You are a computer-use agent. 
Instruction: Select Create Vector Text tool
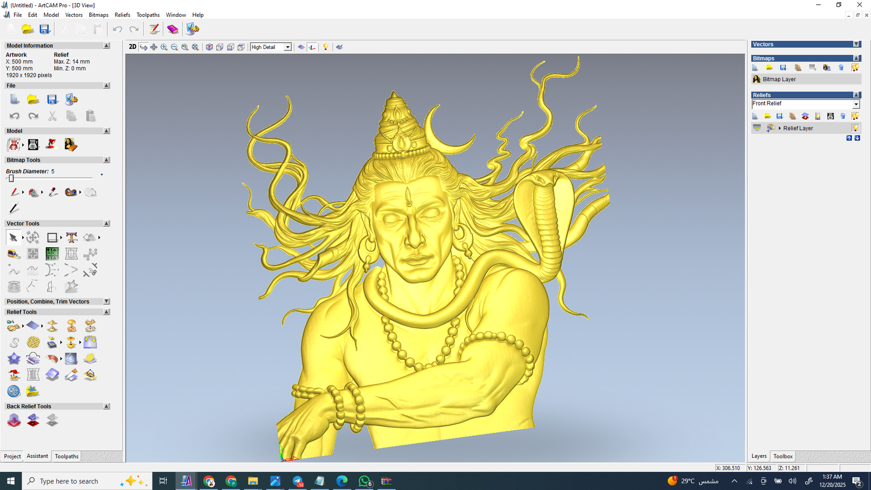(71, 237)
